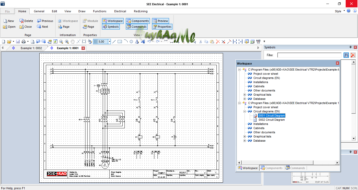This screenshot has height=190, width=358.
Task: Click the save icon in quick toolbar
Action: [x=18, y=42]
